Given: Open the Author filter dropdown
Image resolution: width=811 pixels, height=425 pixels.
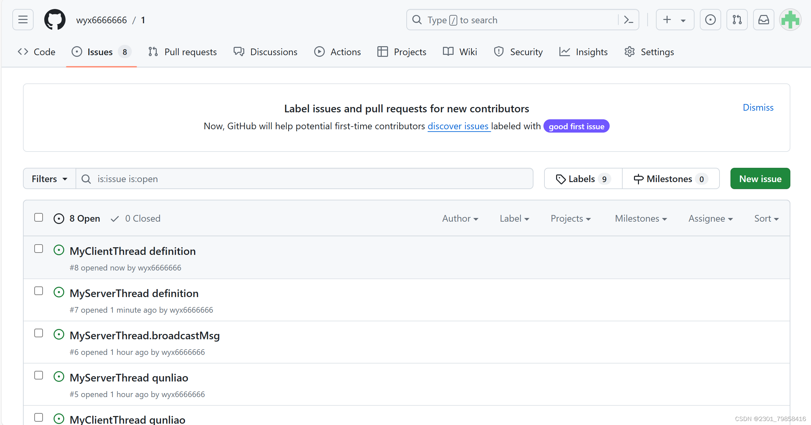Looking at the screenshot, I should coord(460,219).
